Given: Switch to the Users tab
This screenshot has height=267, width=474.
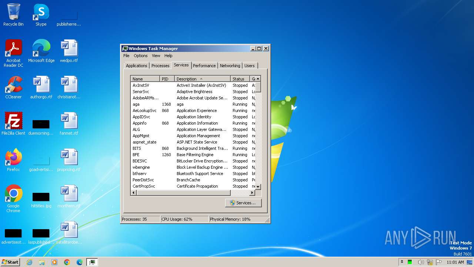Looking at the screenshot, I should point(250,66).
